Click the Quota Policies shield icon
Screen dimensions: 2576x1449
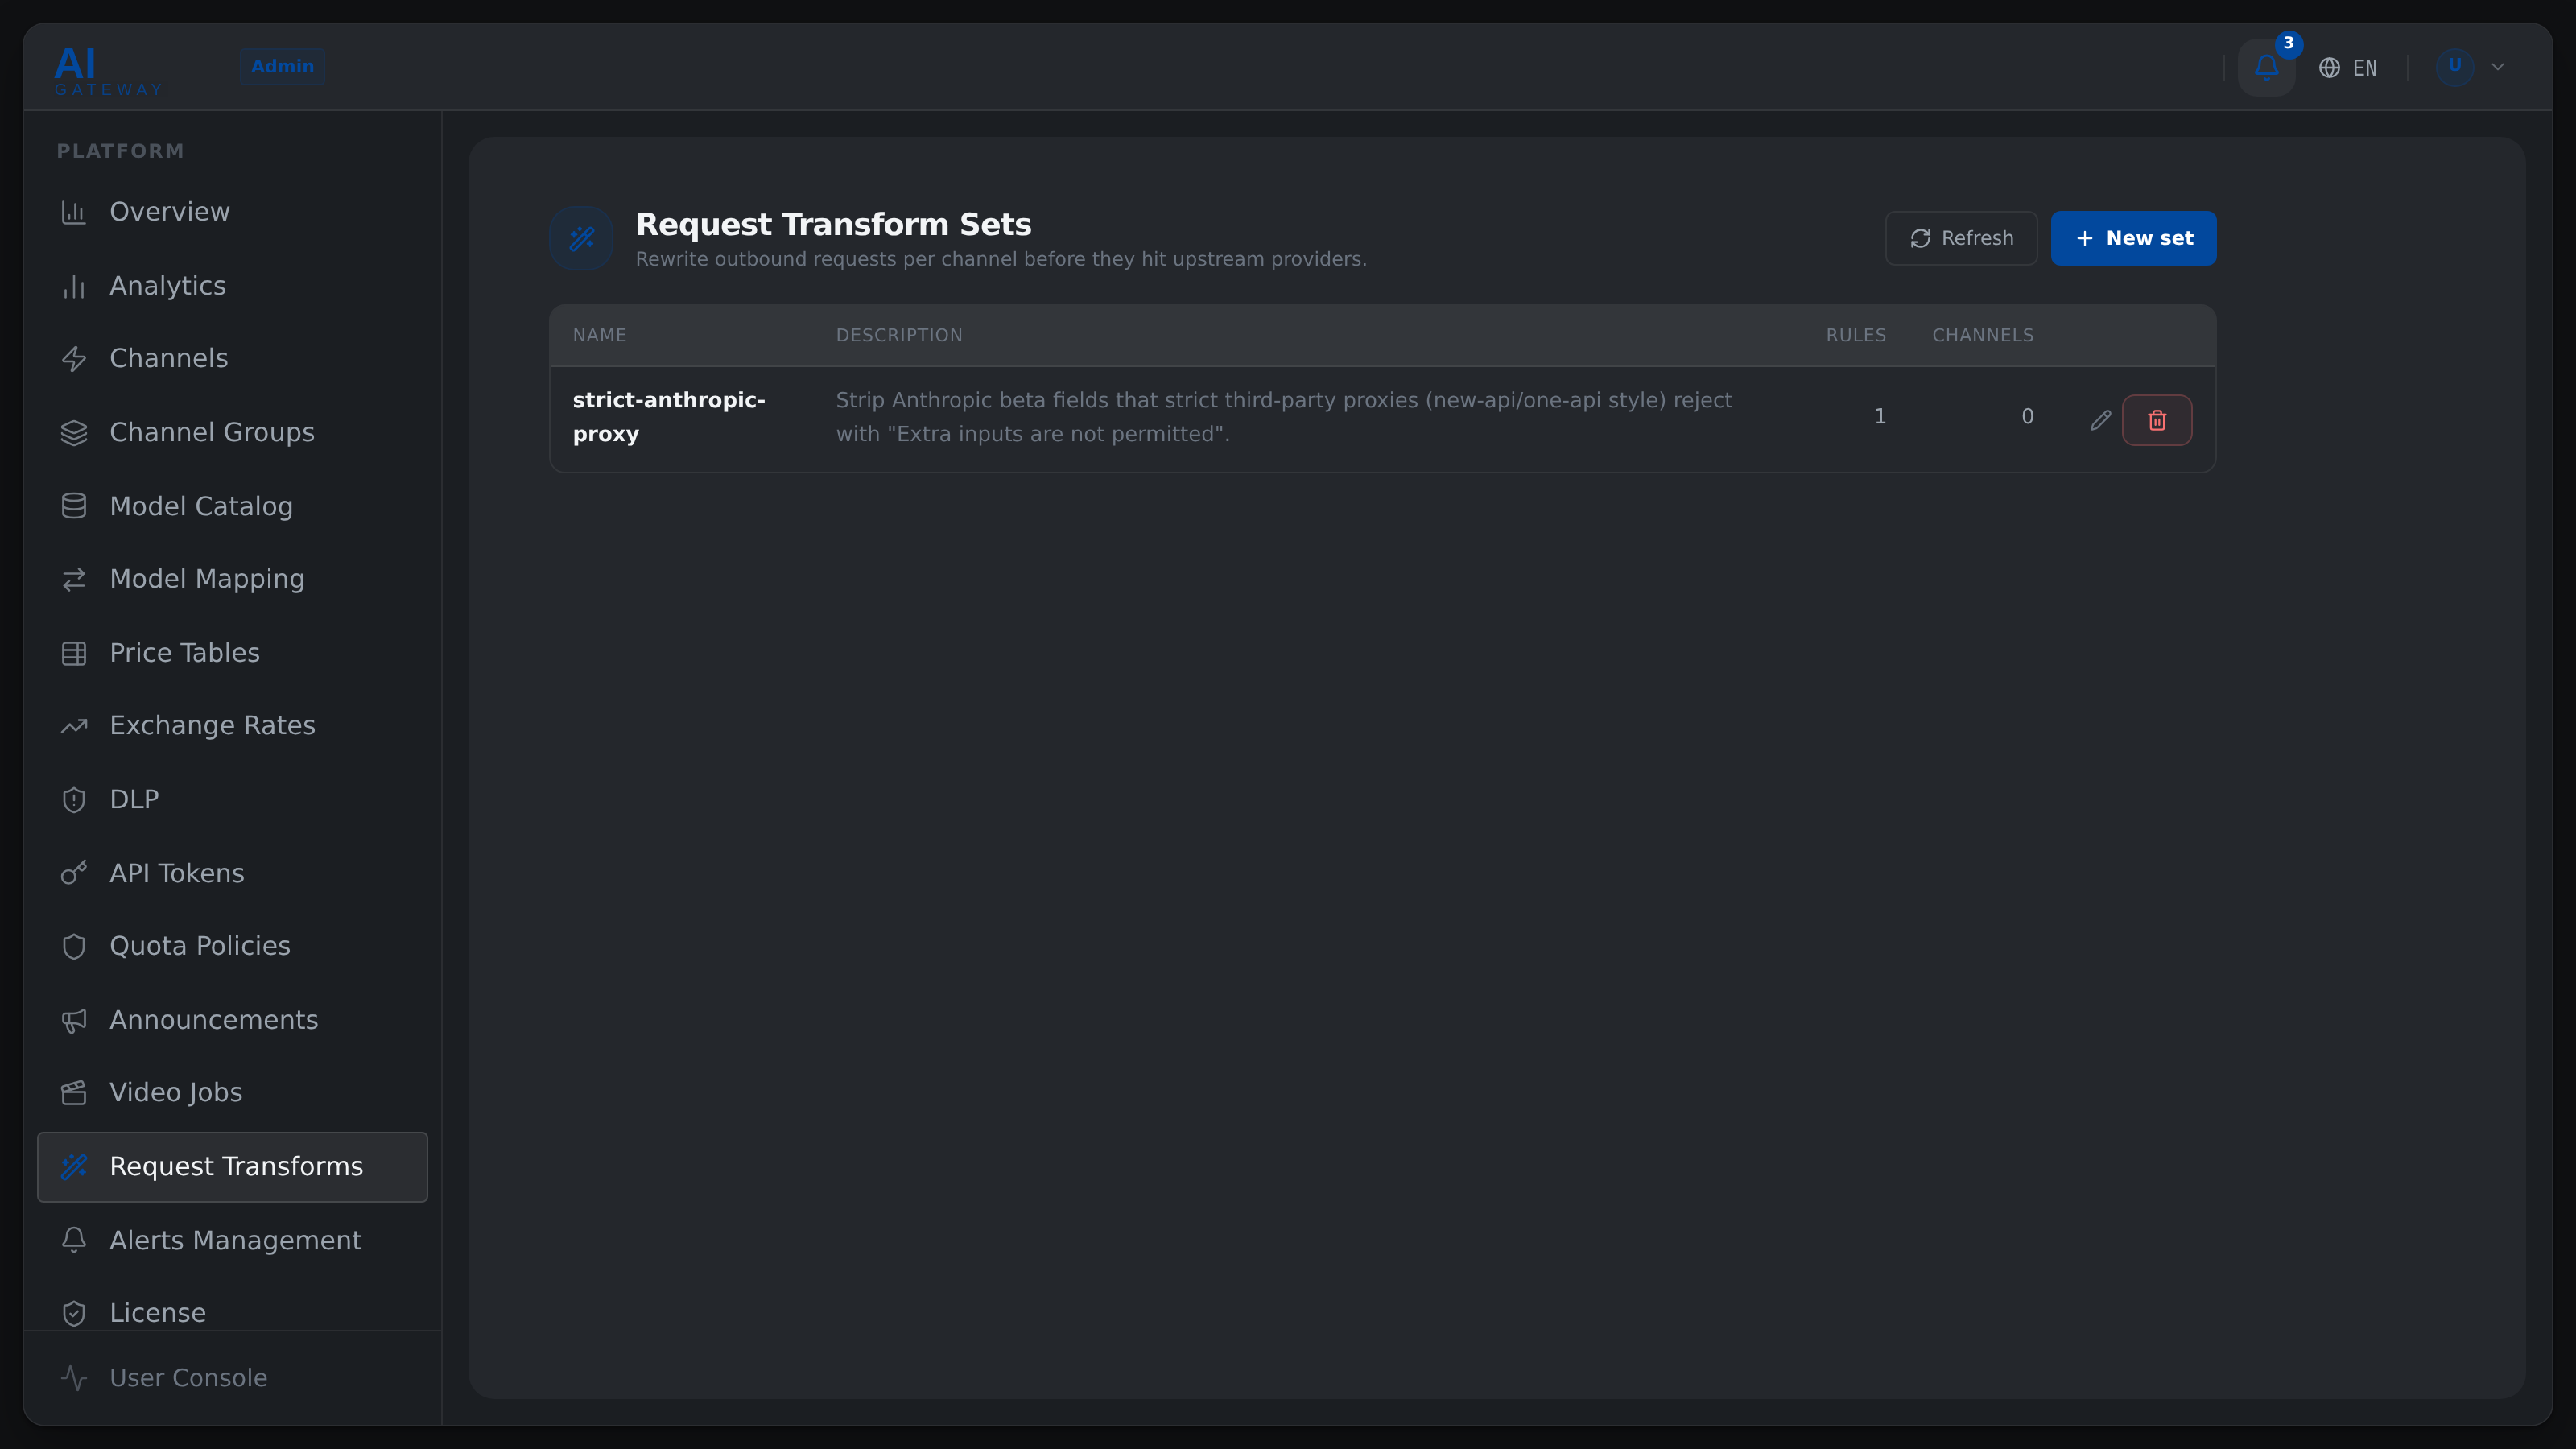(74, 946)
